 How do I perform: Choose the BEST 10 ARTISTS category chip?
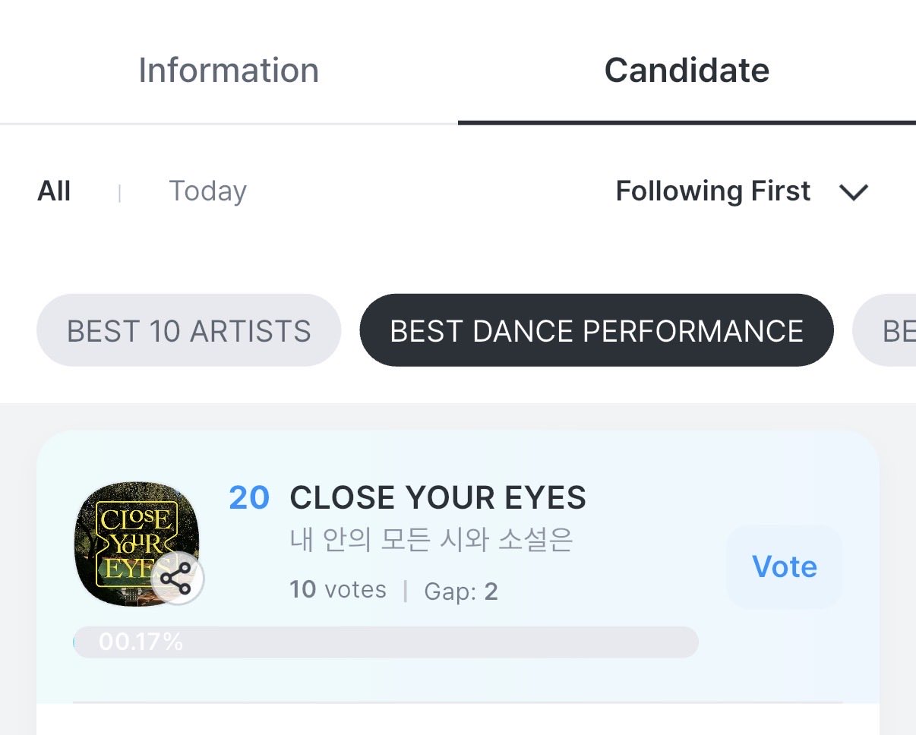click(x=188, y=331)
